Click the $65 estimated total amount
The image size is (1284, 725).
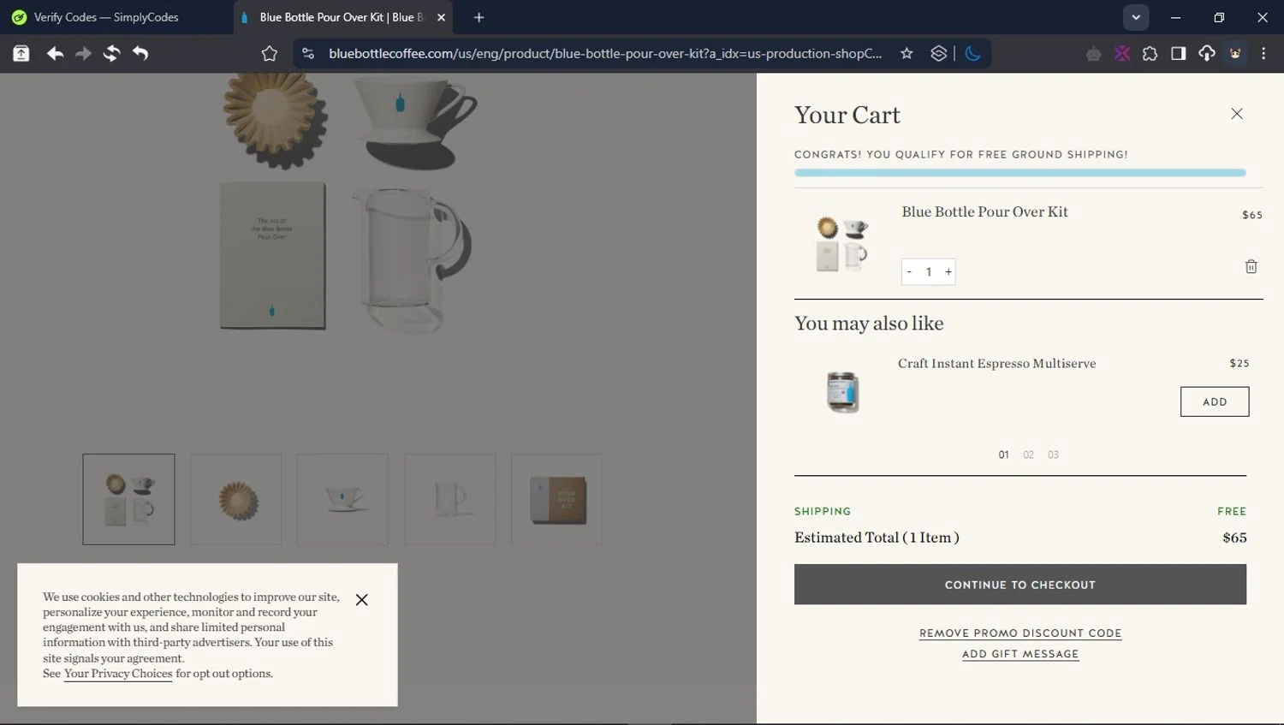click(1234, 538)
